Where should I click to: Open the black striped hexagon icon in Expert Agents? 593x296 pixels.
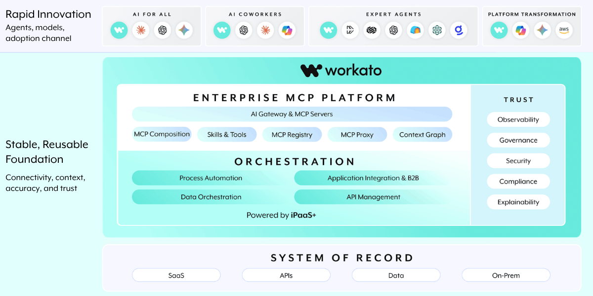372,31
